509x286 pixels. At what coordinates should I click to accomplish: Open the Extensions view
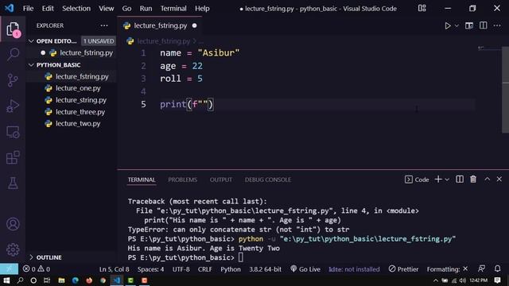(13, 157)
